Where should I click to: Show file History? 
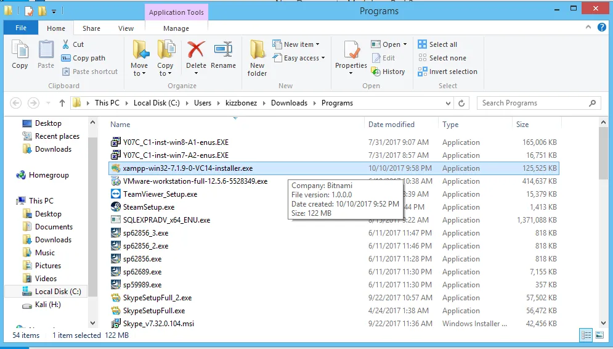(388, 72)
